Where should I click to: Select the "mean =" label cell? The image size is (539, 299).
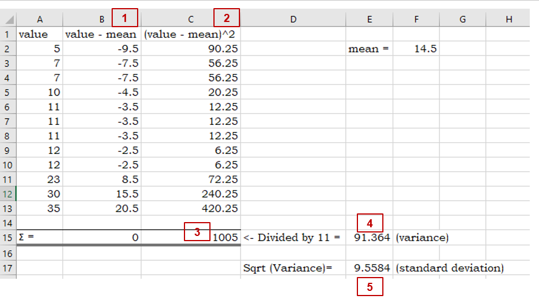point(369,49)
